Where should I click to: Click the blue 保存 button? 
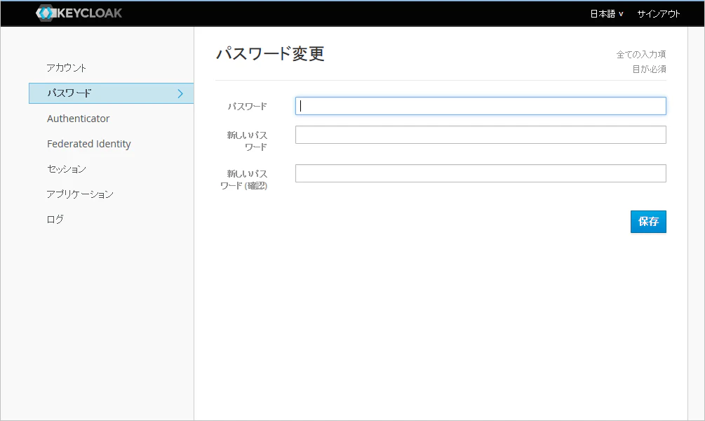tap(648, 221)
